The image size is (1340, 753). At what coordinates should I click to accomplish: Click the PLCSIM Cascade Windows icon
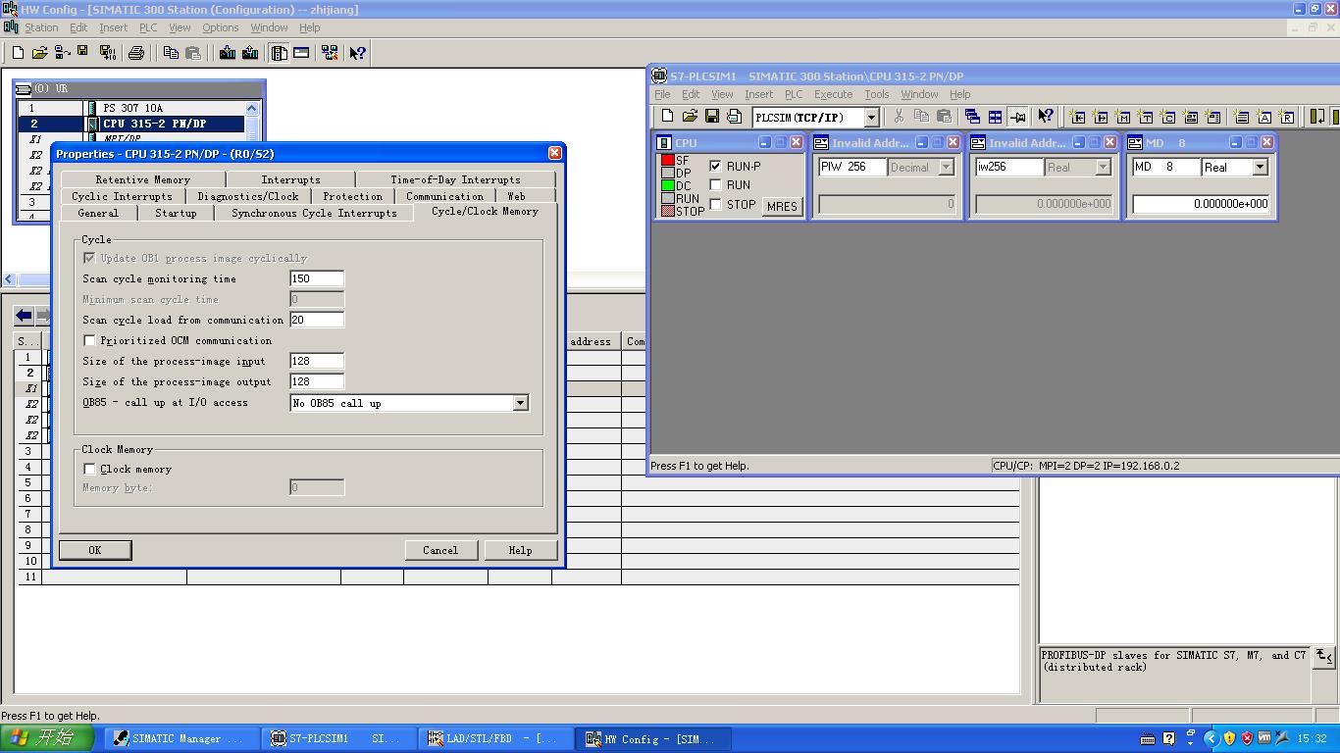click(x=973, y=117)
